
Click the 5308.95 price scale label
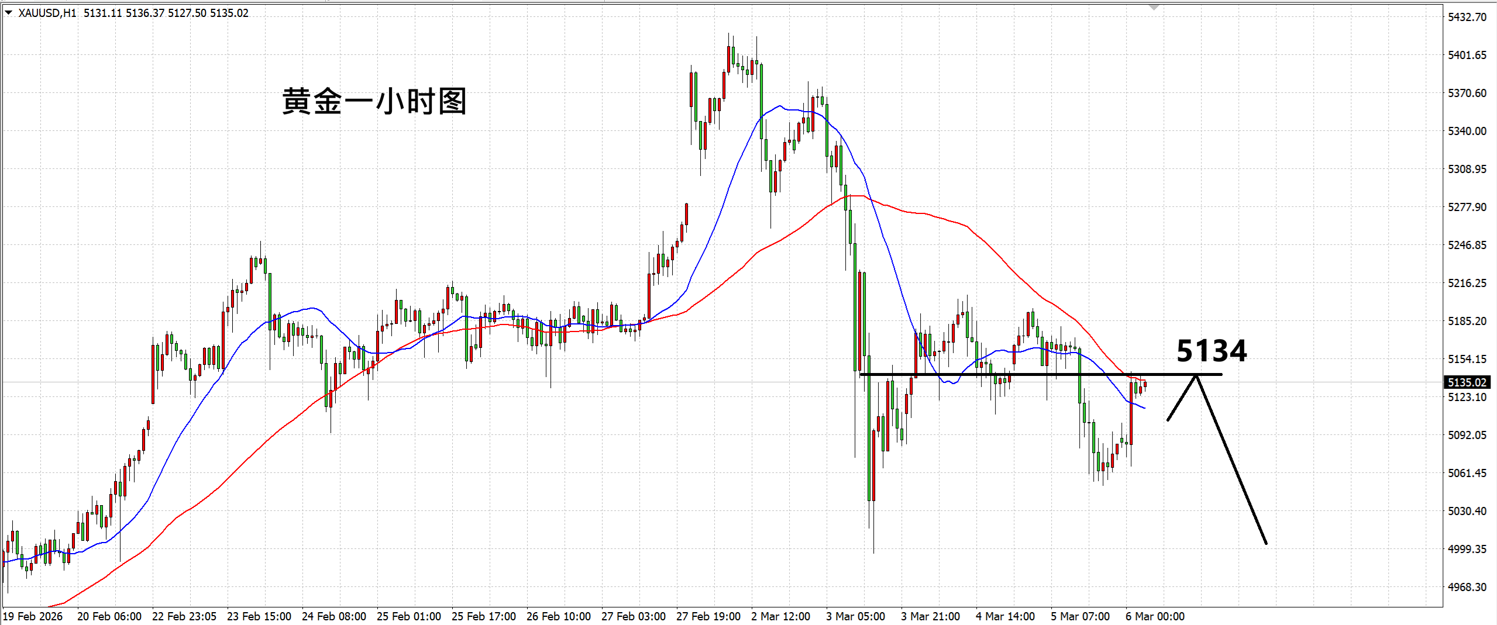click(x=1467, y=169)
